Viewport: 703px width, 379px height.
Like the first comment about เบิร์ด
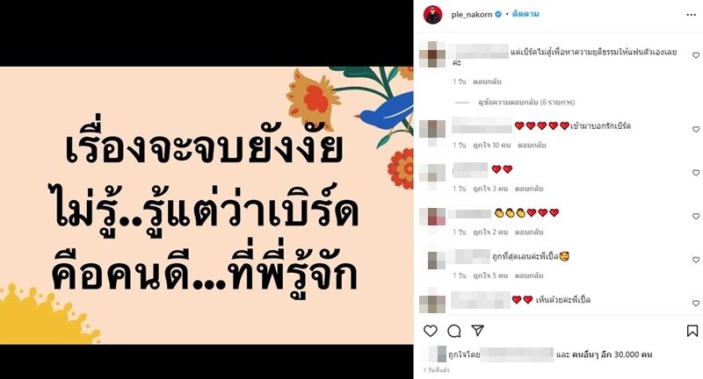[696, 55]
